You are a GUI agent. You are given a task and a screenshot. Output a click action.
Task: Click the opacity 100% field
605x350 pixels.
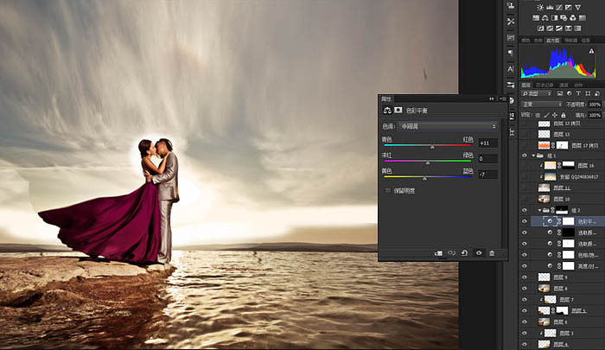click(595, 105)
